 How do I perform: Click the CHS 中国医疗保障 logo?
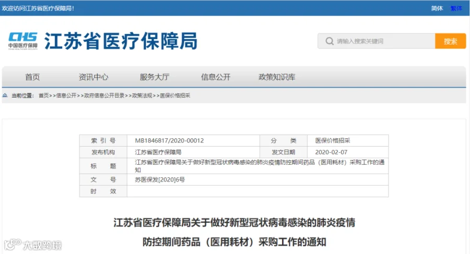tap(23, 41)
